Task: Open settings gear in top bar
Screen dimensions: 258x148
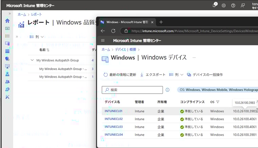Action: (223, 5)
